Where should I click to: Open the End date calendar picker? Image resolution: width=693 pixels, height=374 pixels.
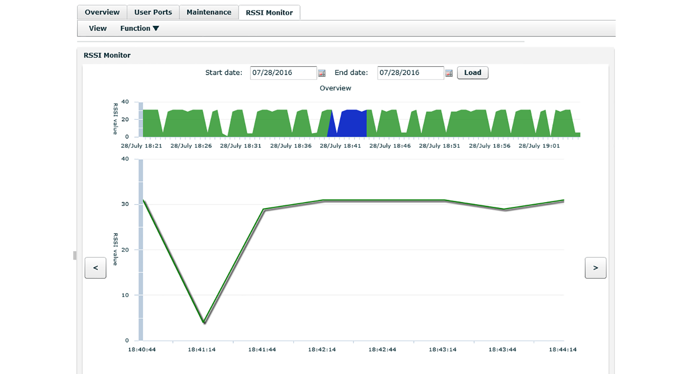click(449, 73)
